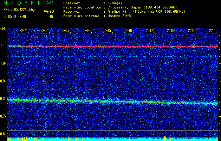Click the meteor count label
Viewport: 221px width, 141px height.
tap(49, 11)
